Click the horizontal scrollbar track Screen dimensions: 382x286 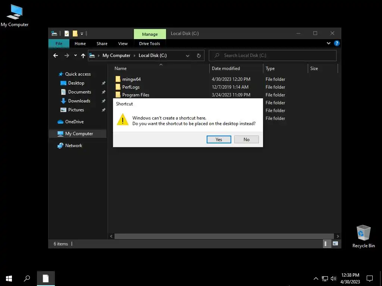click(224, 236)
